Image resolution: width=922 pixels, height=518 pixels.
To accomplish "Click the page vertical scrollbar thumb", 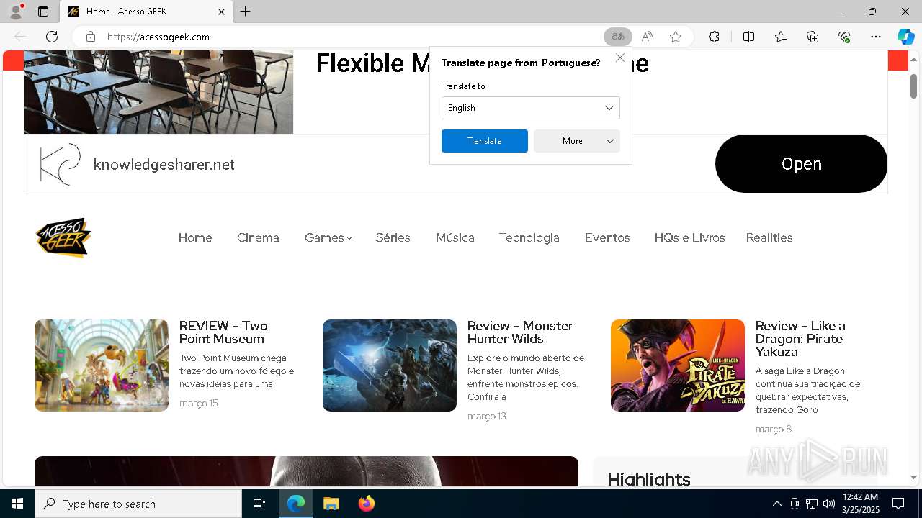I will tap(913, 86).
